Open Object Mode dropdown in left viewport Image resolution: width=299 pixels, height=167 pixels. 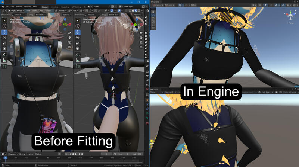tap(16, 11)
